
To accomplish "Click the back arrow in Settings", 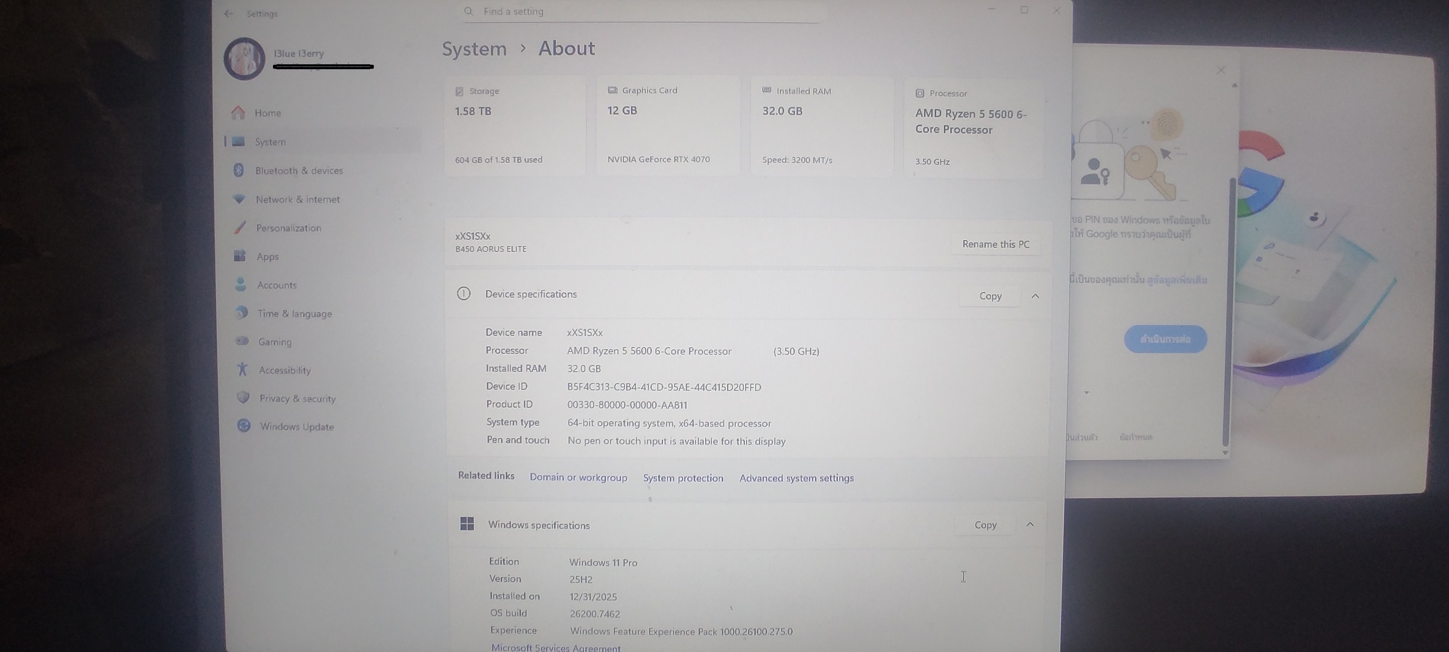I will (228, 13).
